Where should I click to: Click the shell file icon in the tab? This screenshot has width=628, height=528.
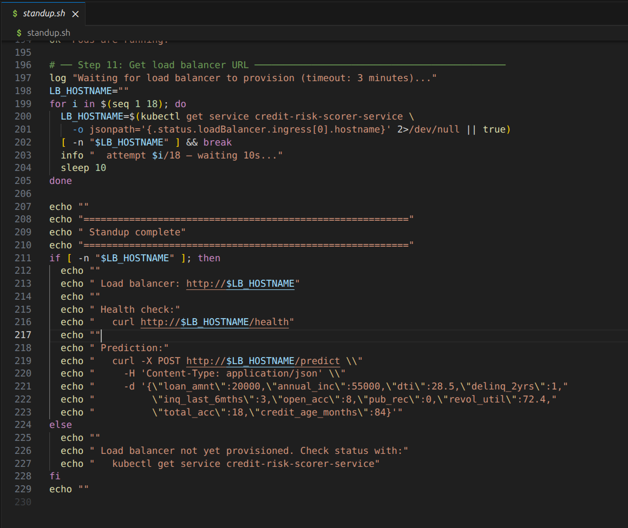(15, 14)
